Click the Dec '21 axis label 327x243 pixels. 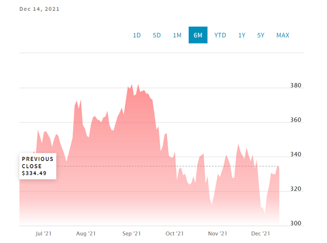point(261,234)
